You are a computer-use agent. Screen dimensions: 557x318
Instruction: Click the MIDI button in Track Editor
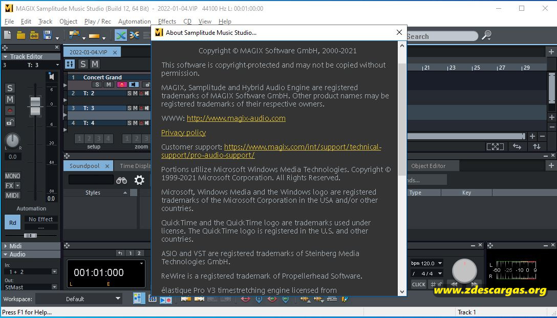[12, 195]
